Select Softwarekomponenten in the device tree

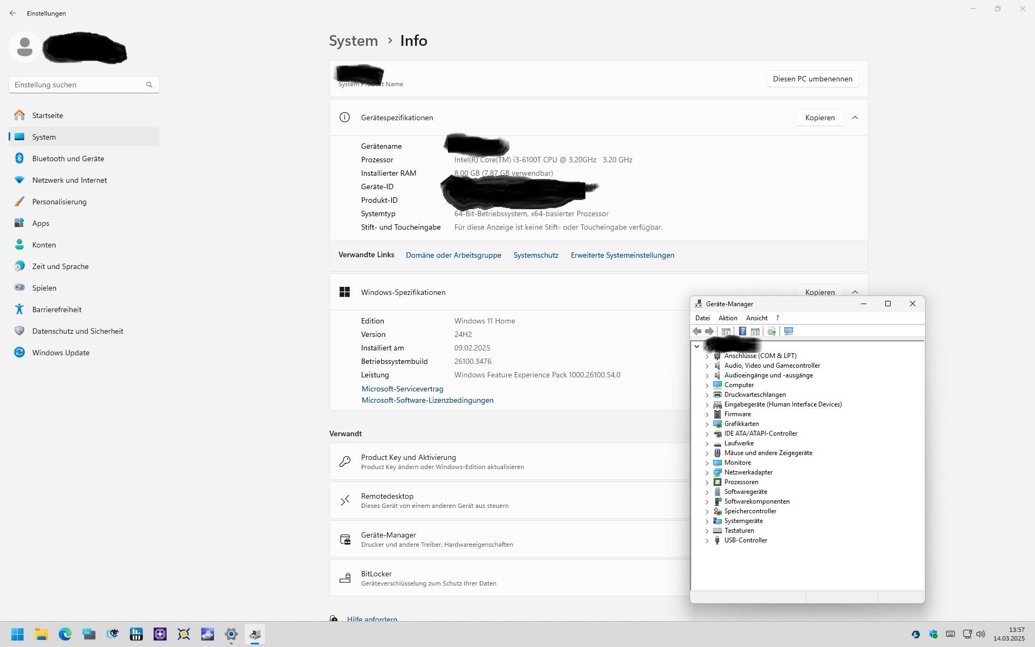(757, 501)
